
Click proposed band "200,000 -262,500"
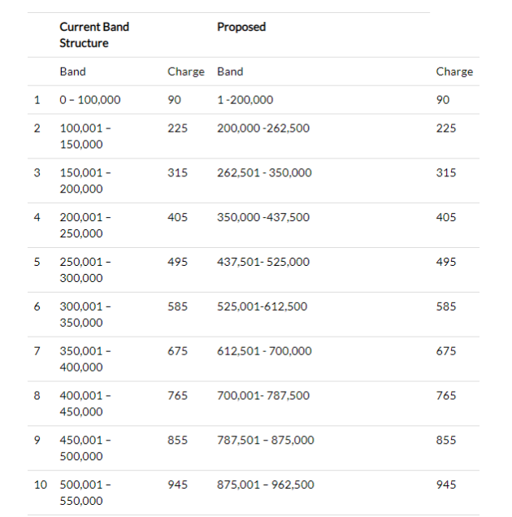coord(263,128)
